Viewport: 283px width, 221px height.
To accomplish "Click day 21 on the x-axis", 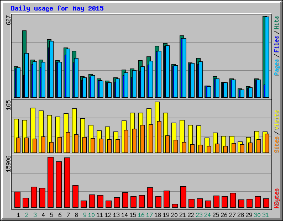I will click(x=182, y=215).
